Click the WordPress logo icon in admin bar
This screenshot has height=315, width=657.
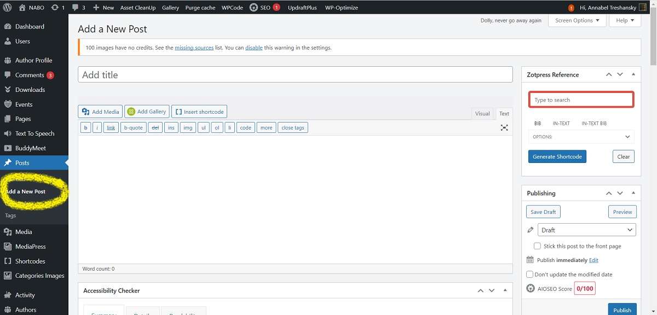[x=8, y=8]
